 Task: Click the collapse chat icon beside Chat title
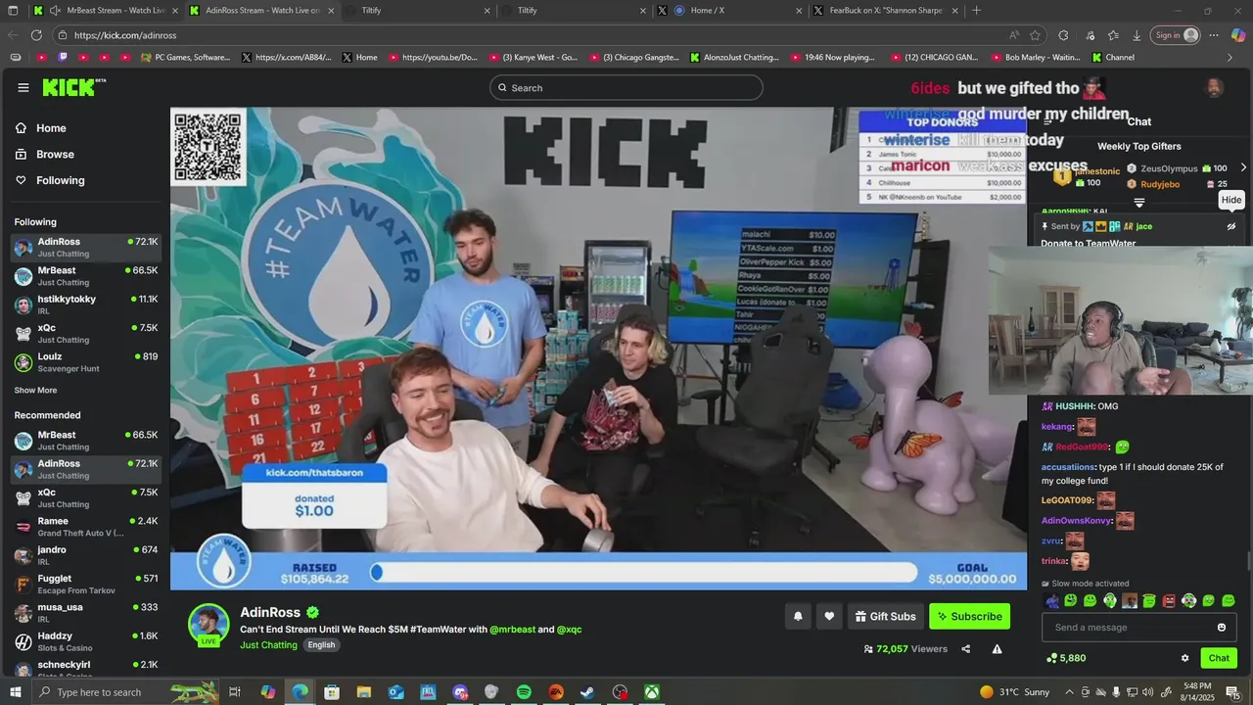pos(1047,121)
